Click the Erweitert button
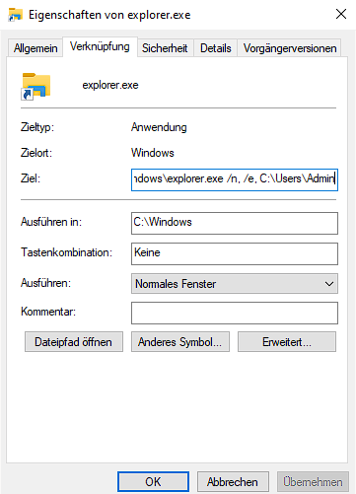This screenshot has width=356, height=494. 287,342
